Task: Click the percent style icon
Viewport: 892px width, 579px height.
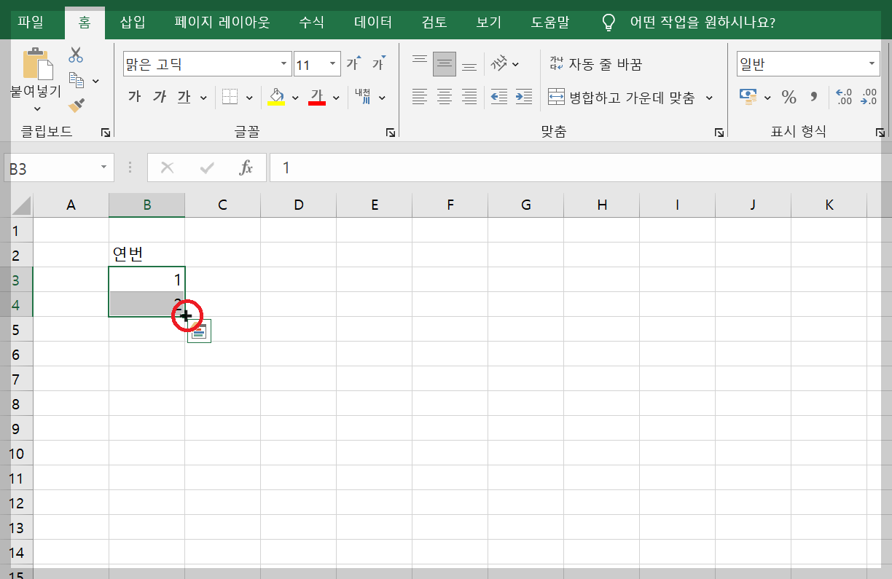Action: (789, 96)
